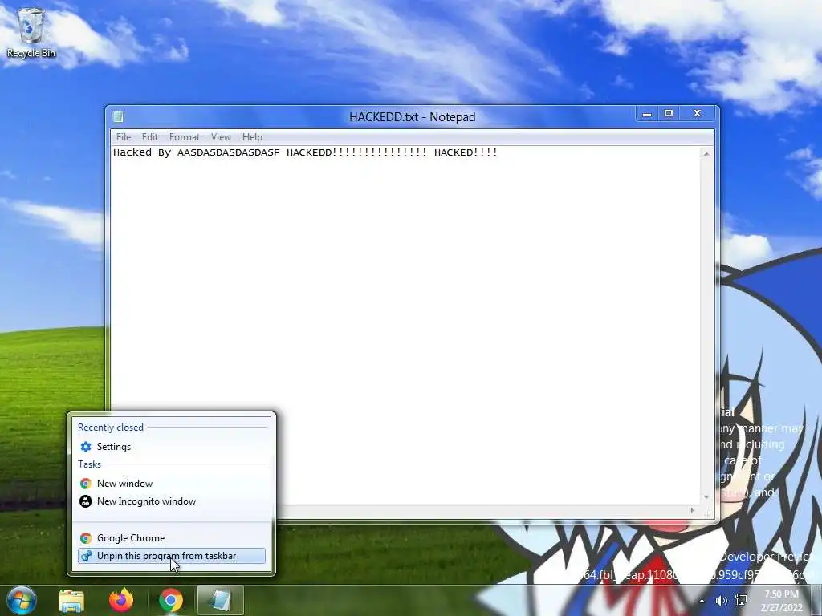Click the Notepad horizontal scrollbar right arrow
This screenshot has width=822, height=616.
click(692, 509)
